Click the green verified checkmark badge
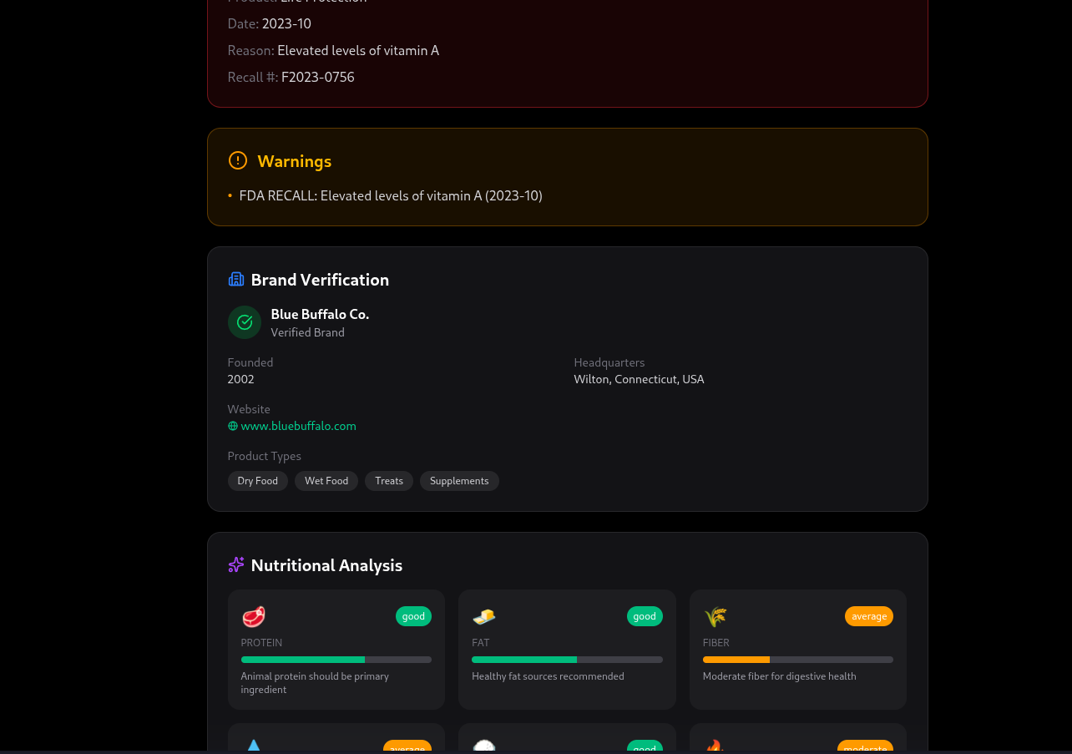The width and height of the screenshot is (1072, 754). [245, 322]
